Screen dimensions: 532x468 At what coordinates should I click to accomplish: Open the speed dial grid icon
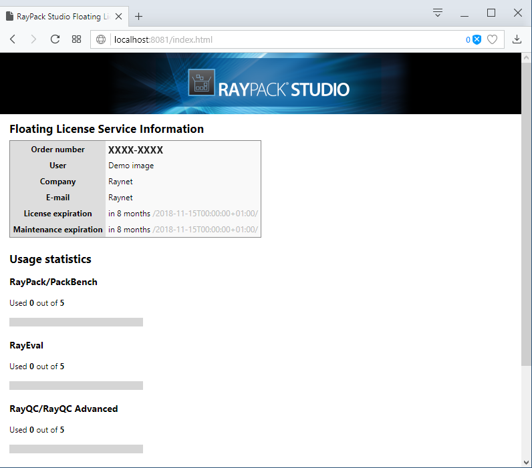click(x=76, y=39)
